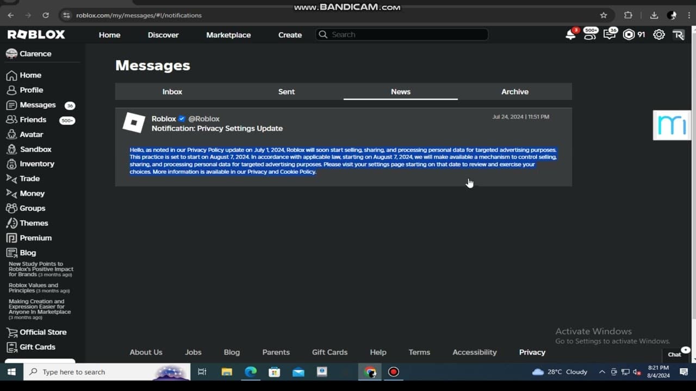Open the taskbar clock showing 8:21 PM

[x=658, y=372]
